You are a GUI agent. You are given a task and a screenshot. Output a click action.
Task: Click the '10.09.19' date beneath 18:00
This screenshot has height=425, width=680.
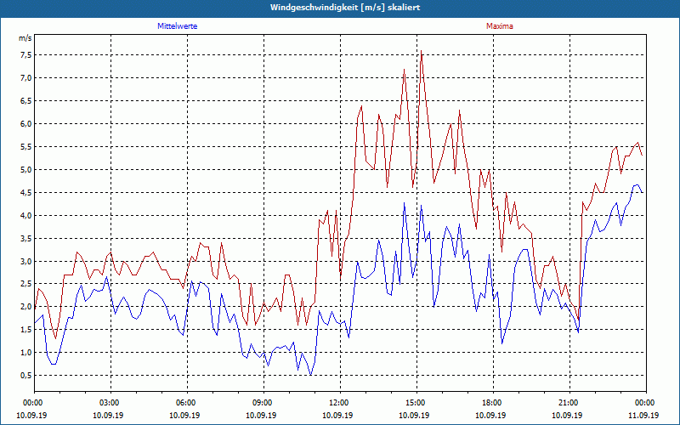pos(490,415)
